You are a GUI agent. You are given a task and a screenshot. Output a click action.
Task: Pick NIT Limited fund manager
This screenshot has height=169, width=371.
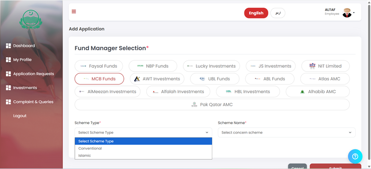coord(325,66)
